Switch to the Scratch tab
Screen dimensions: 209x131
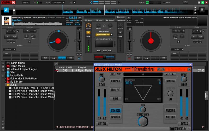point(110,20)
